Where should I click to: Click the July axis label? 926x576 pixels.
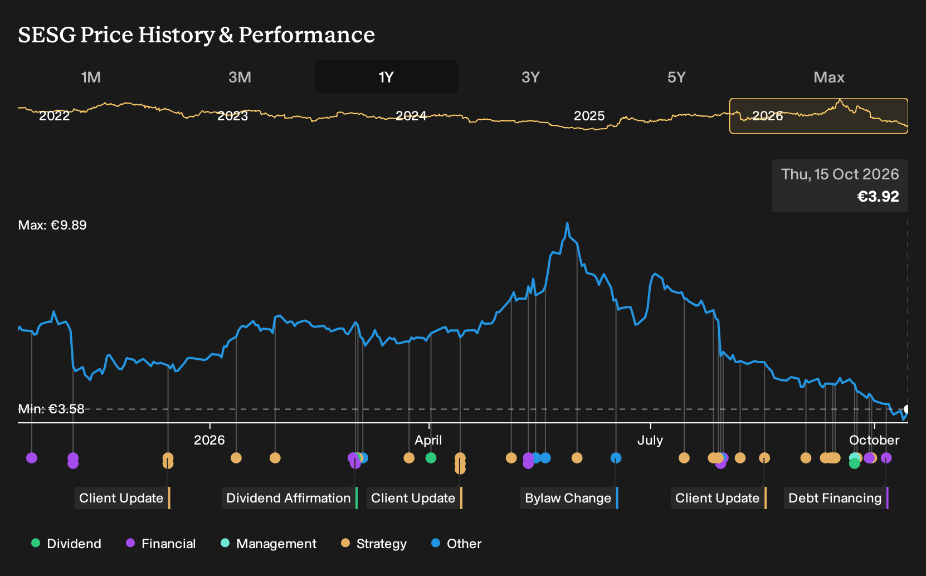point(650,440)
